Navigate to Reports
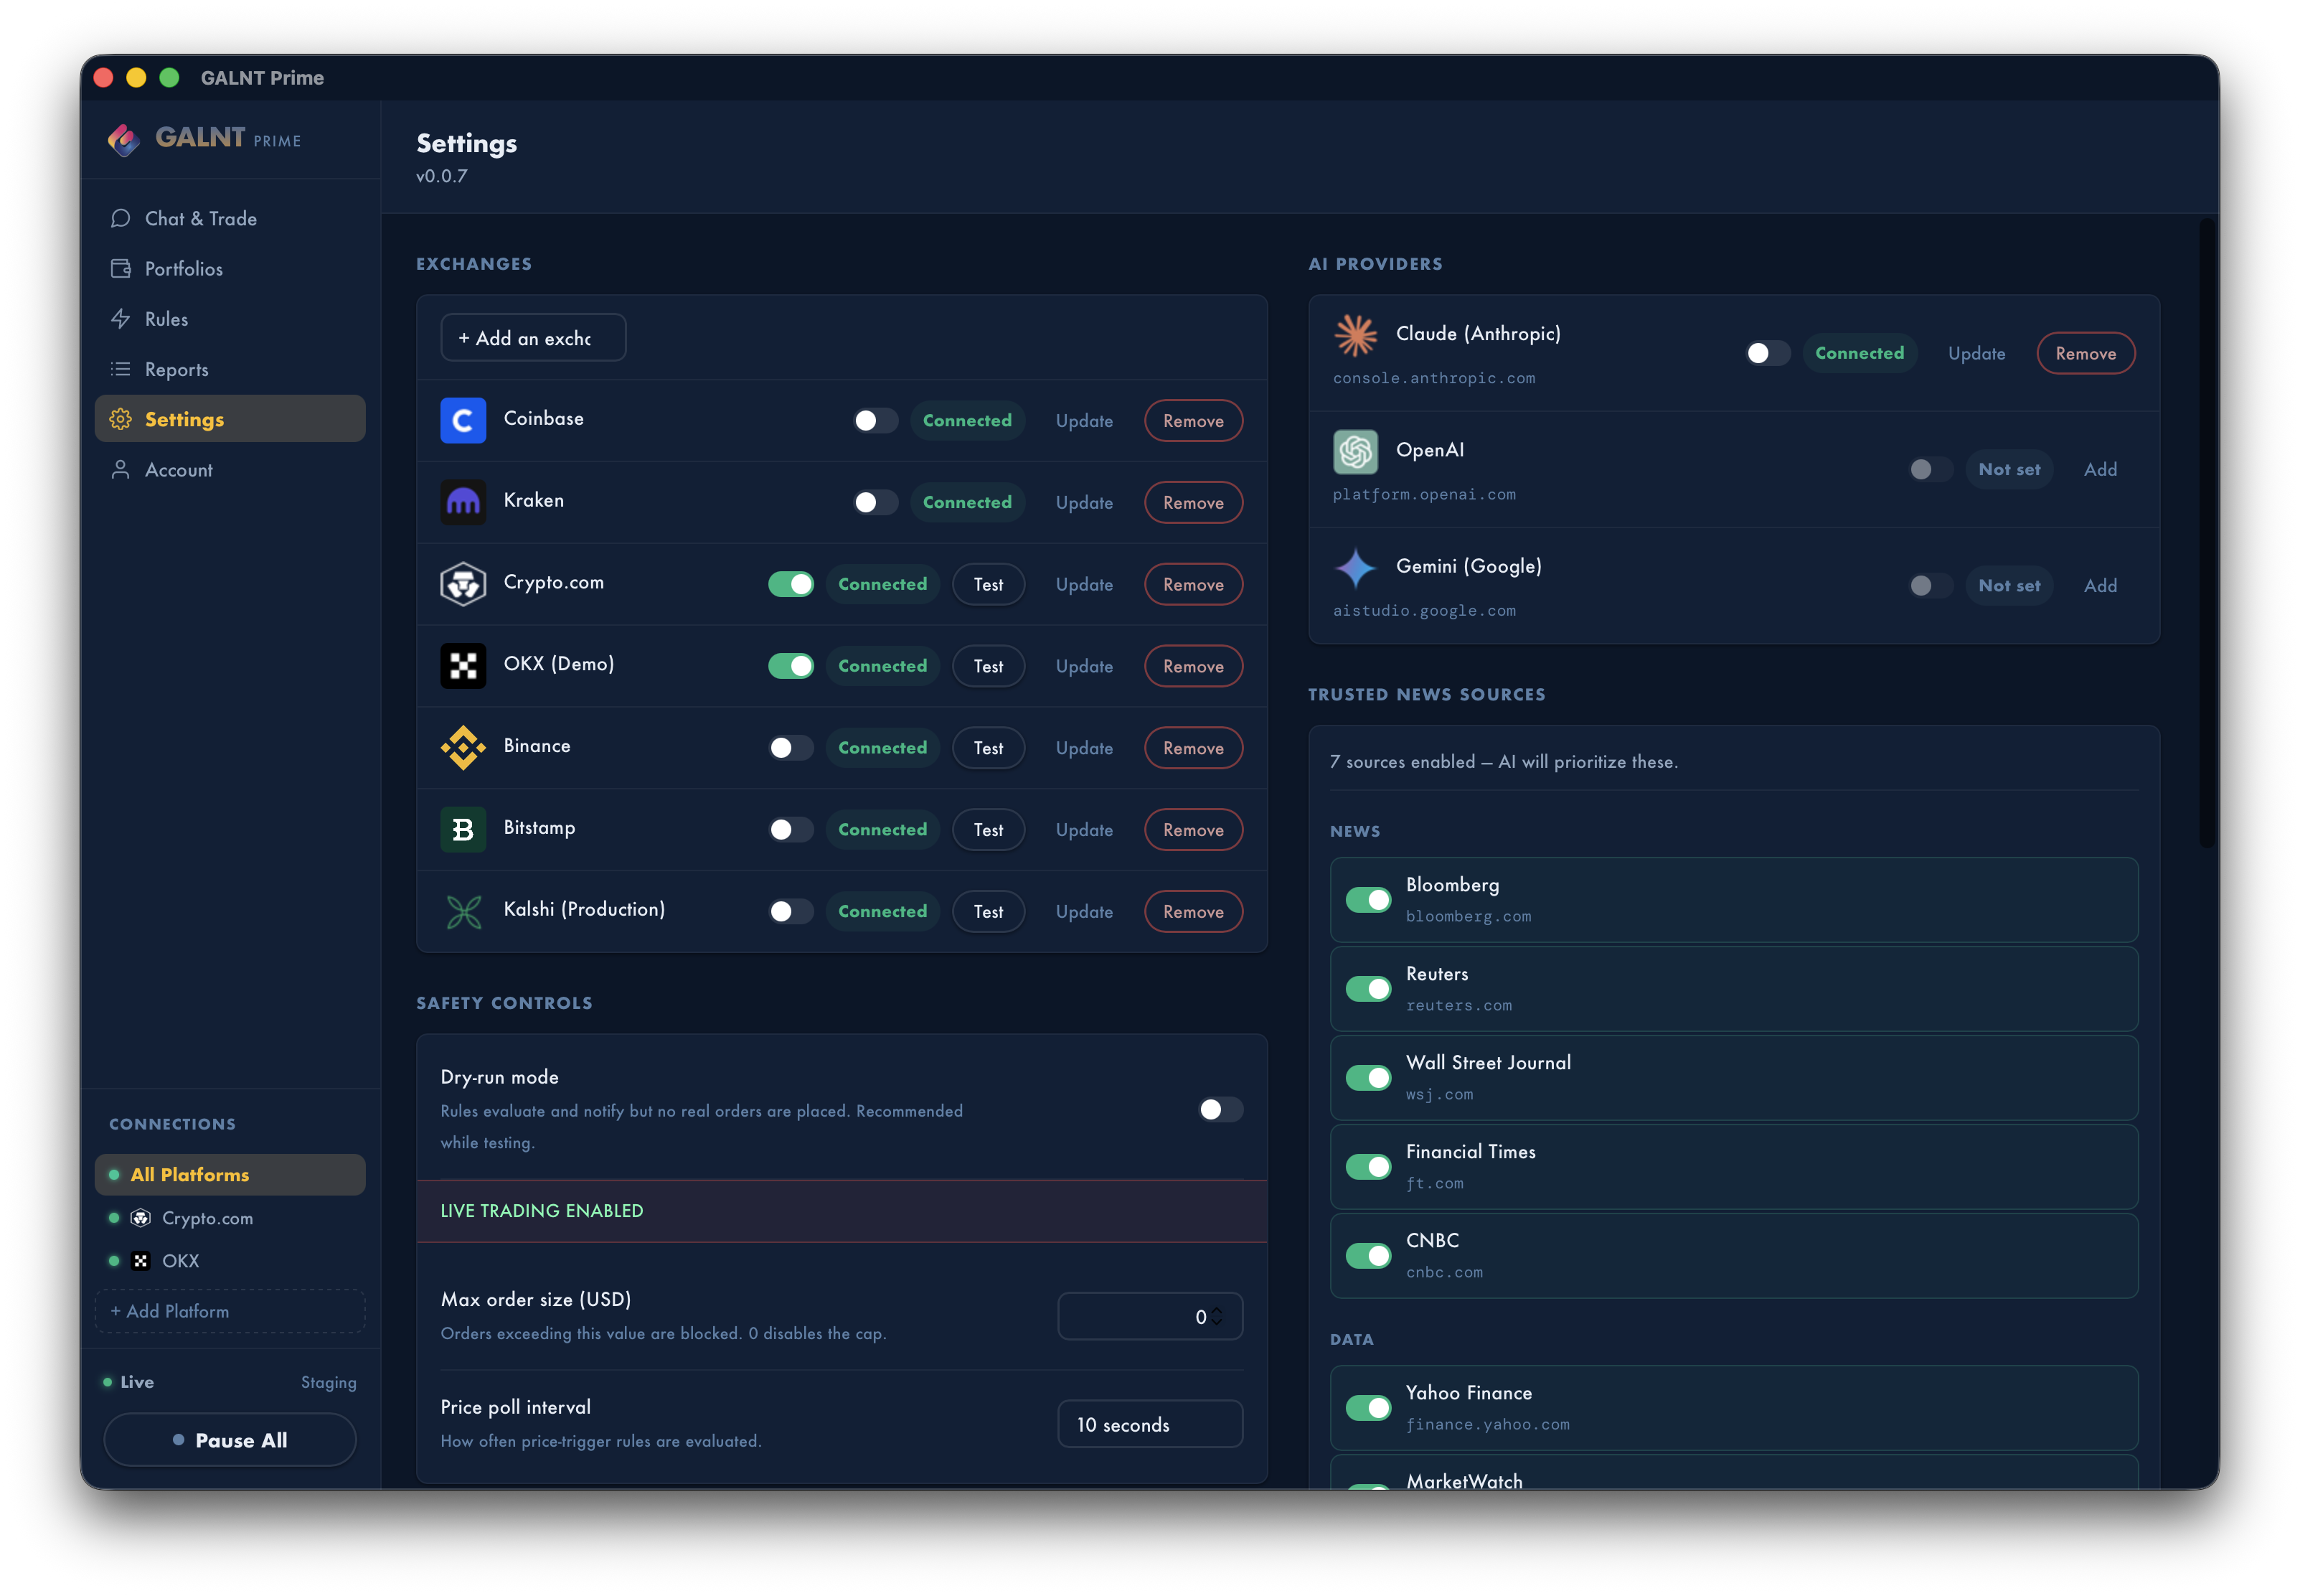The image size is (2300, 1596). (x=230, y=369)
